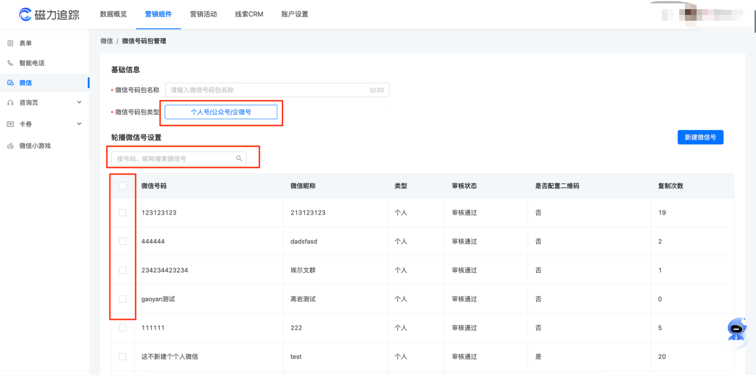Click the 新建微信号 button
This screenshot has height=375, width=756.
coord(700,137)
